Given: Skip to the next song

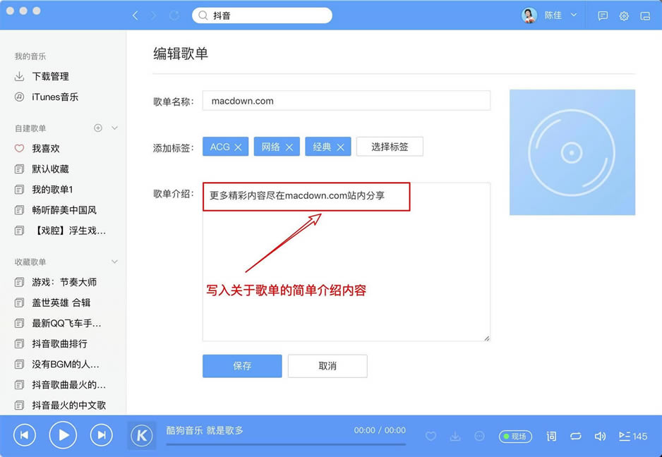Looking at the screenshot, I should [x=101, y=435].
